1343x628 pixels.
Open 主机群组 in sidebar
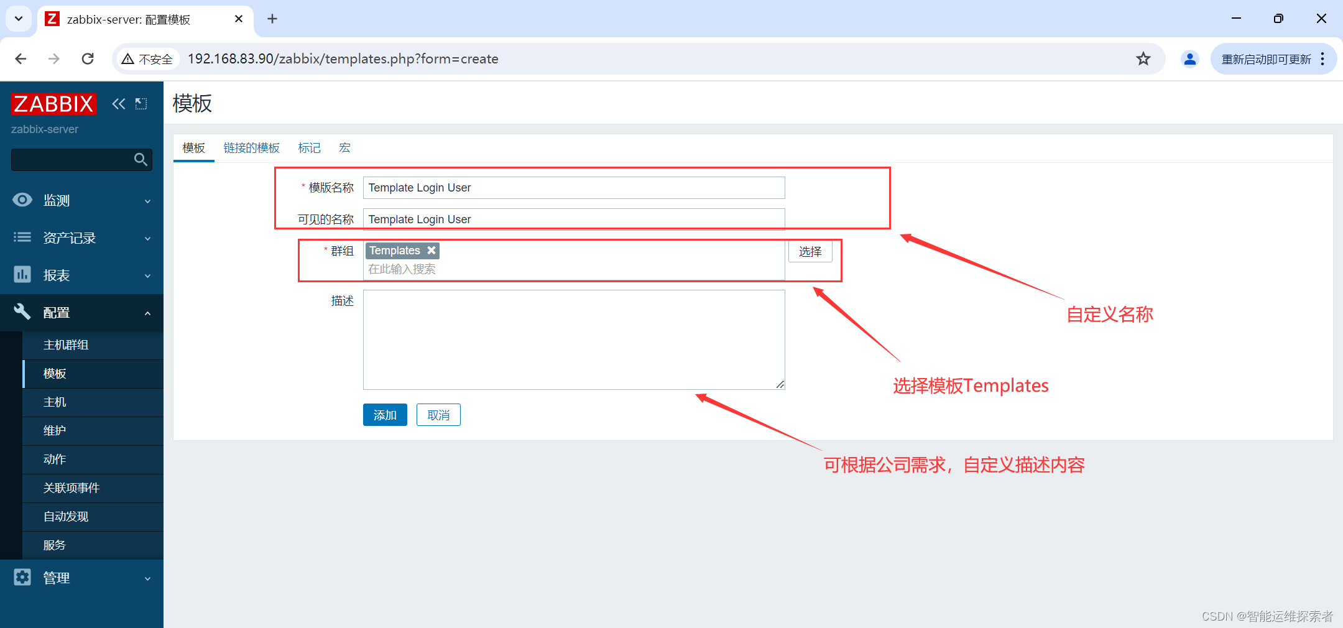click(x=93, y=345)
